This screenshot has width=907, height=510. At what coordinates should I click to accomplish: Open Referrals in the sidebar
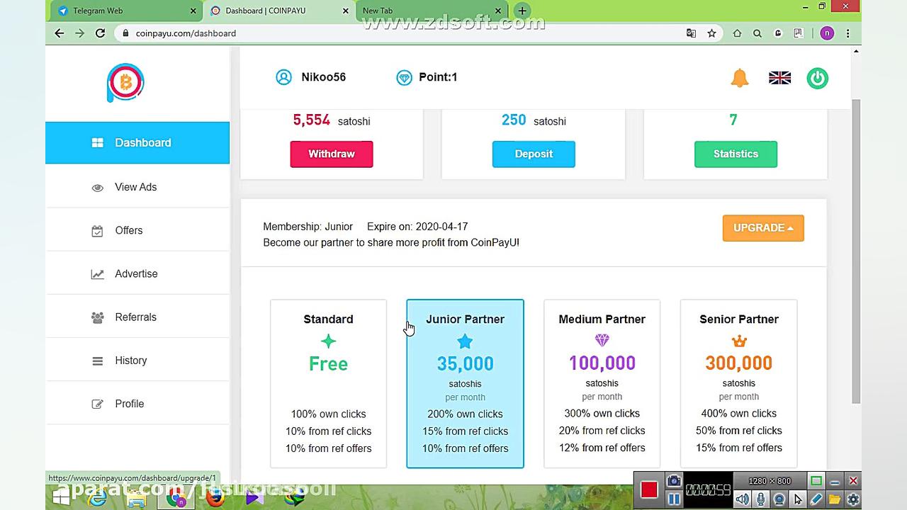[x=137, y=317]
